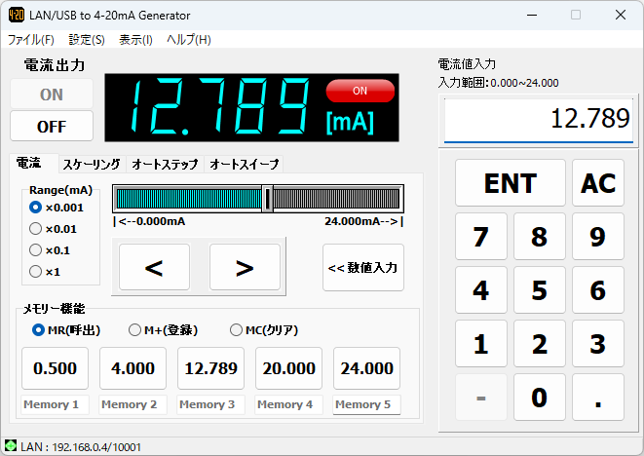Switch to the オートスイープ tab

(x=244, y=165)
